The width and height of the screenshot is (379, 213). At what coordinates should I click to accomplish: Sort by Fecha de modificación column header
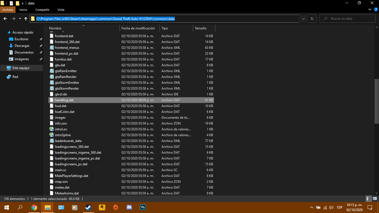coord(140,28)
